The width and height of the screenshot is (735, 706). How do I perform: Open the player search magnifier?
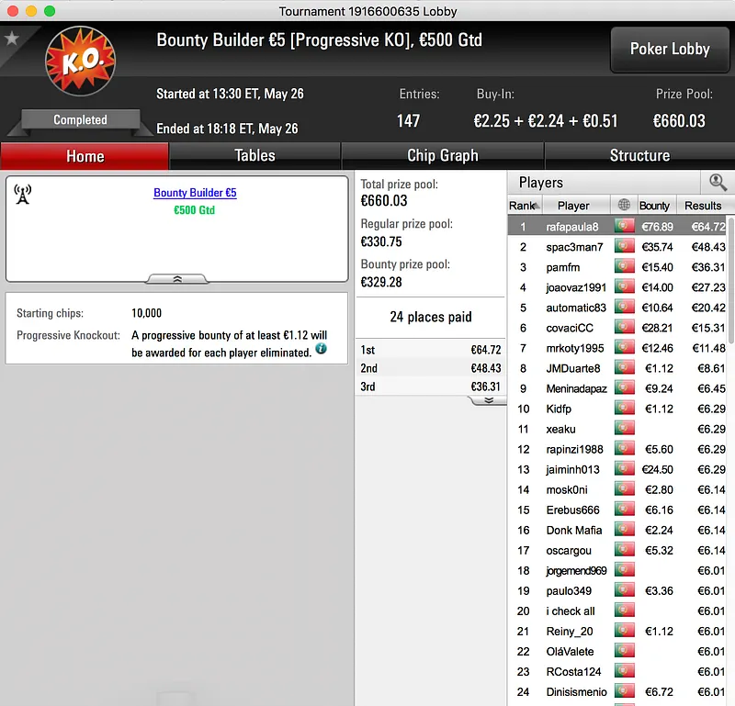point(718,183)
